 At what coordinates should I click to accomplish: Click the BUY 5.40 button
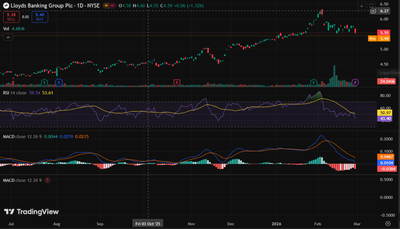(x=39, y=17)
